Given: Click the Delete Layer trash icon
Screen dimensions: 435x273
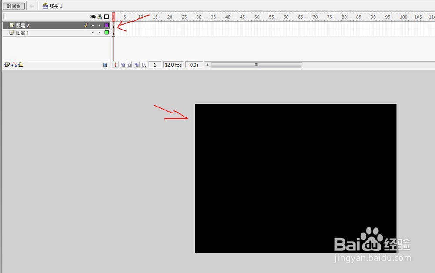Looking at the screenshot, I should tap(105, 65).
